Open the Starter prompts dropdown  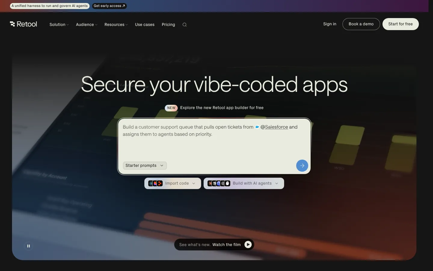(x=145, y=166)
